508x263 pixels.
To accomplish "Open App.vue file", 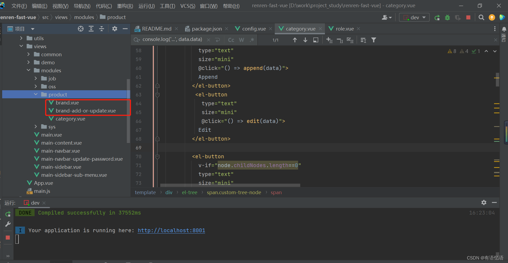I will click(43, 183).
